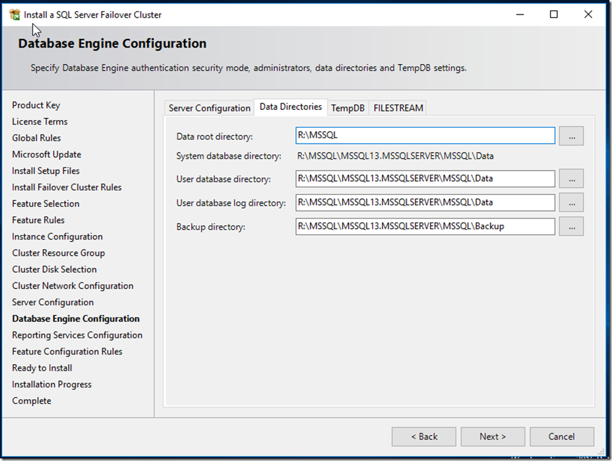The width and height of the screenshot is (612, 461).
Task: Select Installation Progress step
Action: click(x=52, y=384)
